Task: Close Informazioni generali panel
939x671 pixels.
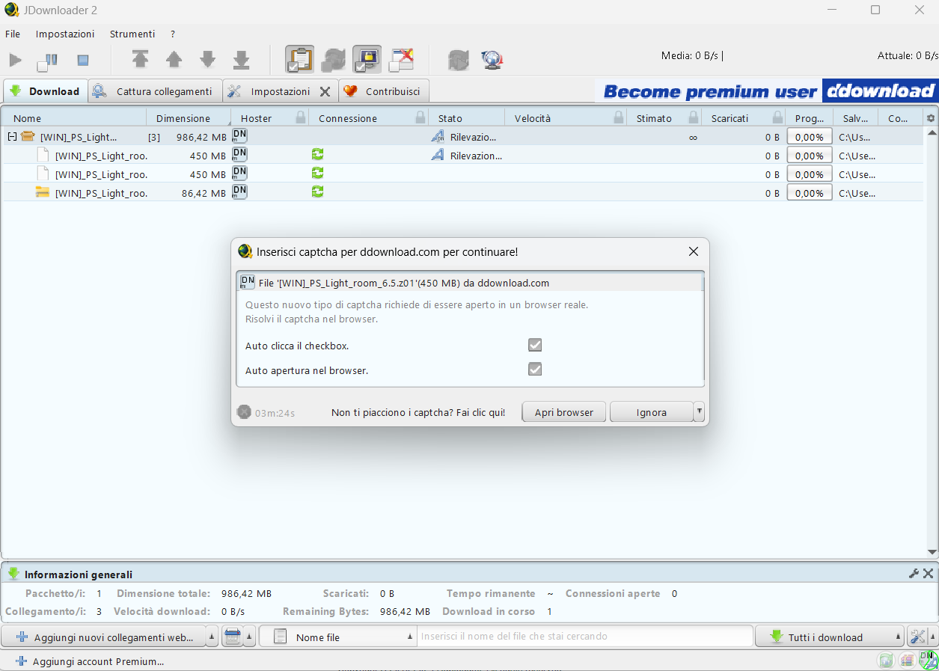Action: tap(928, 574)
